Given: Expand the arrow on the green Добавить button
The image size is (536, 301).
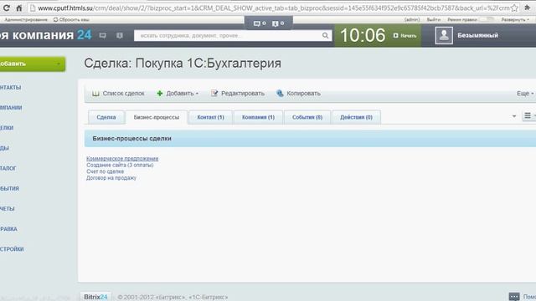Looking at the screenshot, I should (x=59, y=64).
